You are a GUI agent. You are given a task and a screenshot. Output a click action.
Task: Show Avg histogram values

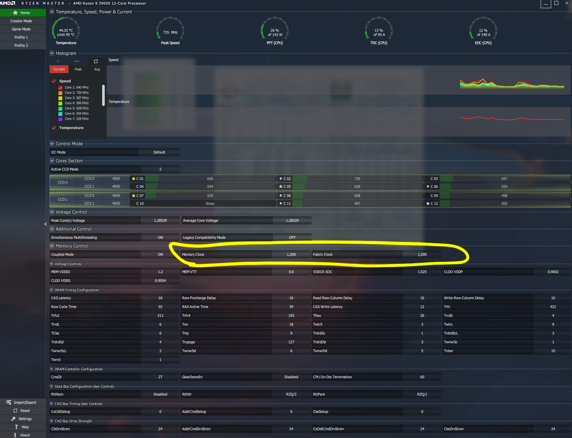point(97,69)
